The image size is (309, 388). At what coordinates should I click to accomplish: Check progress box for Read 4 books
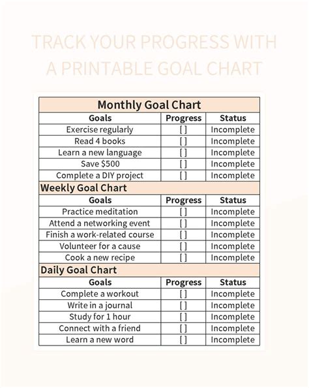pos(183,141)
